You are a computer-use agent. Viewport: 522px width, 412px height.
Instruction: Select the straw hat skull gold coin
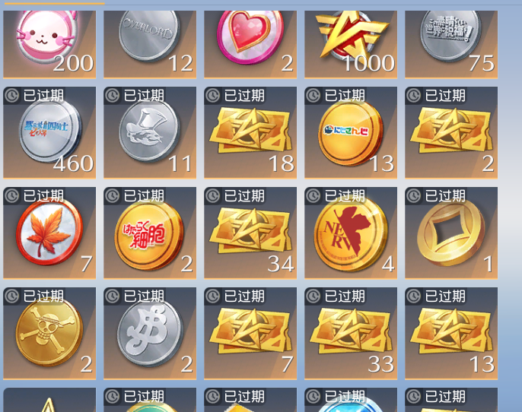pos(49,333)
